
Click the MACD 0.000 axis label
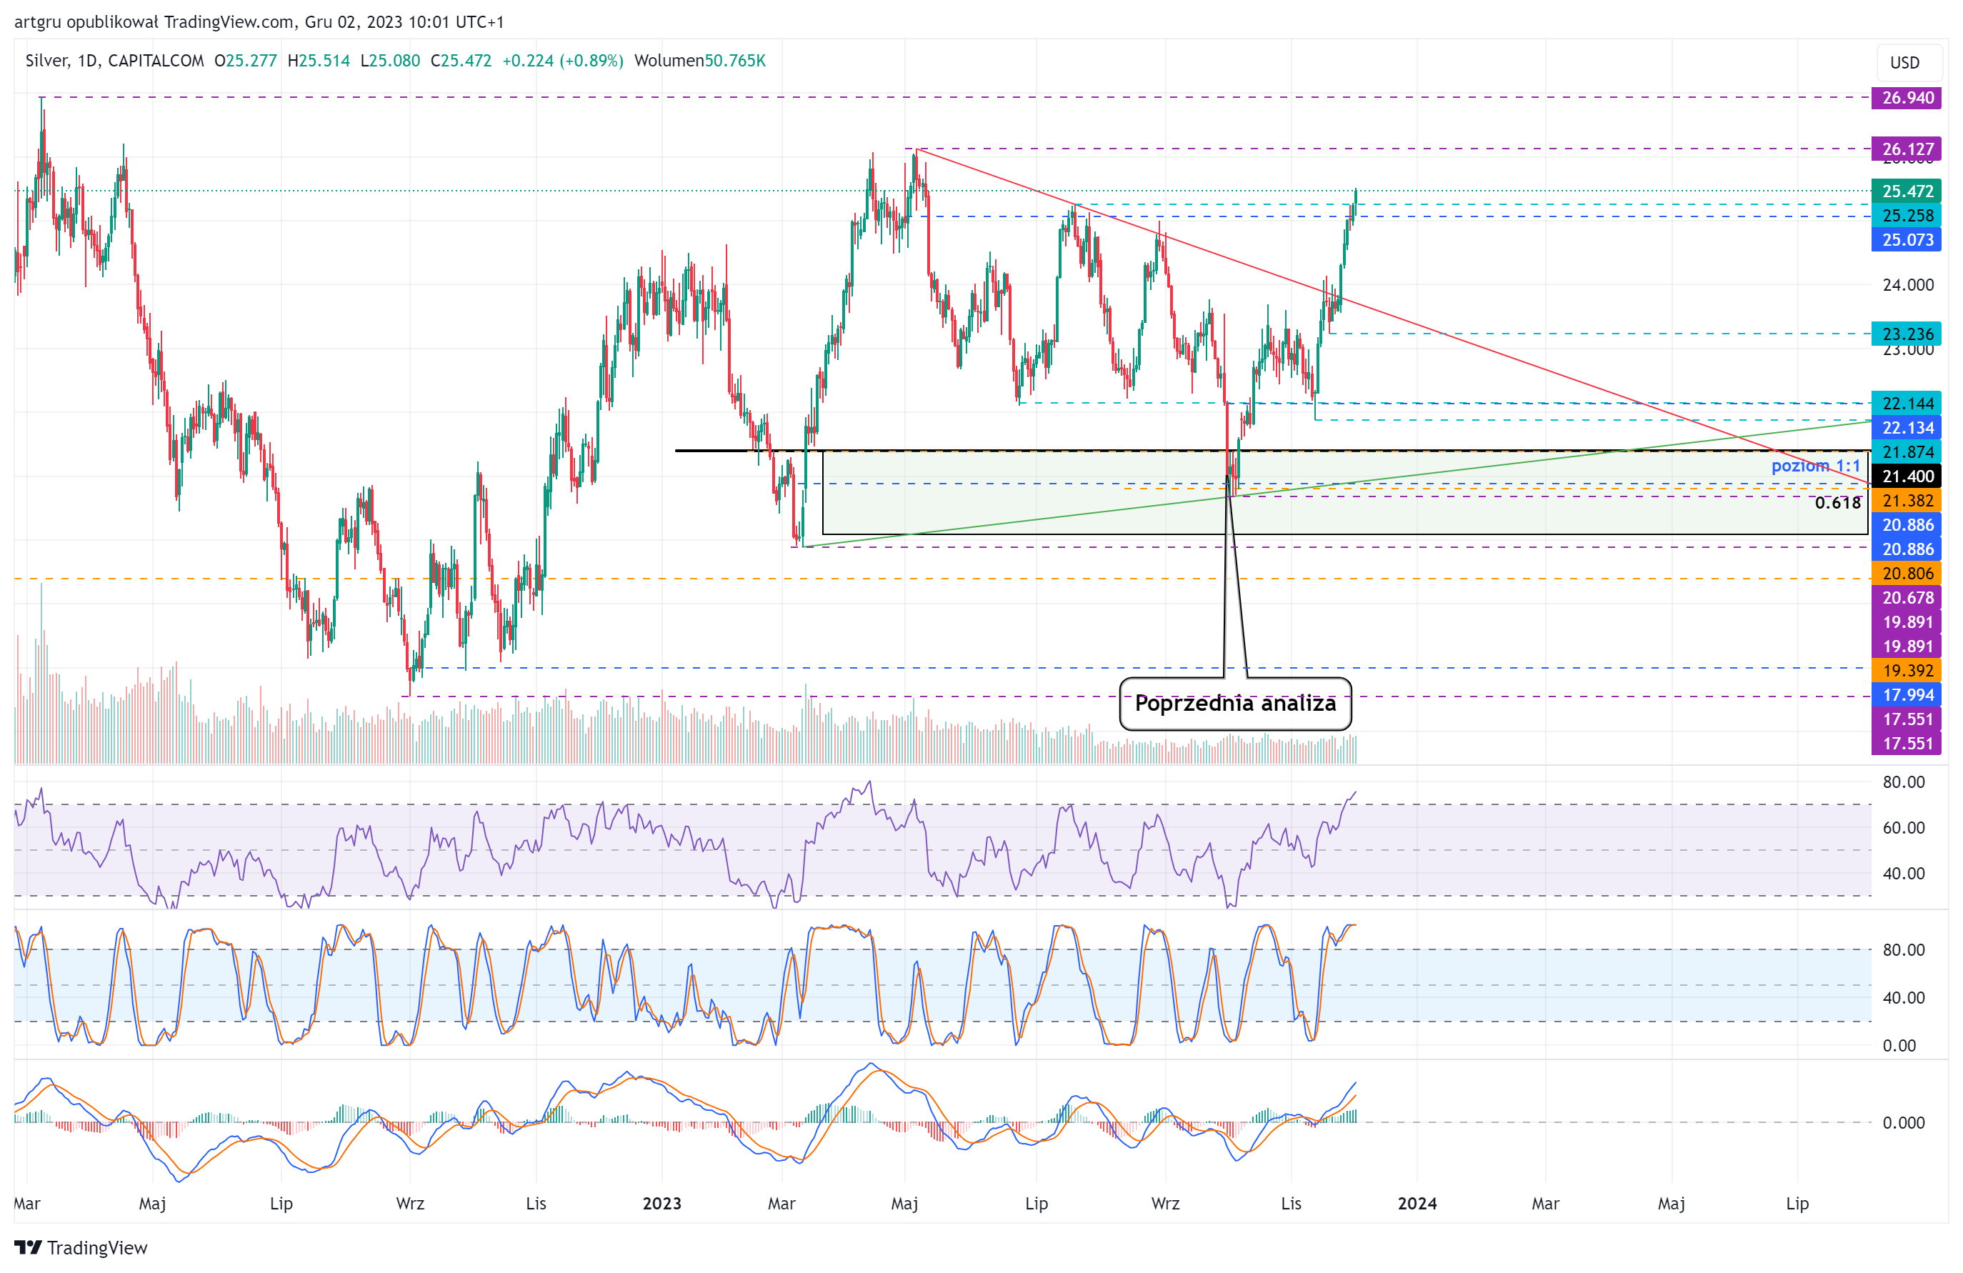(x=1904, y=1122)
